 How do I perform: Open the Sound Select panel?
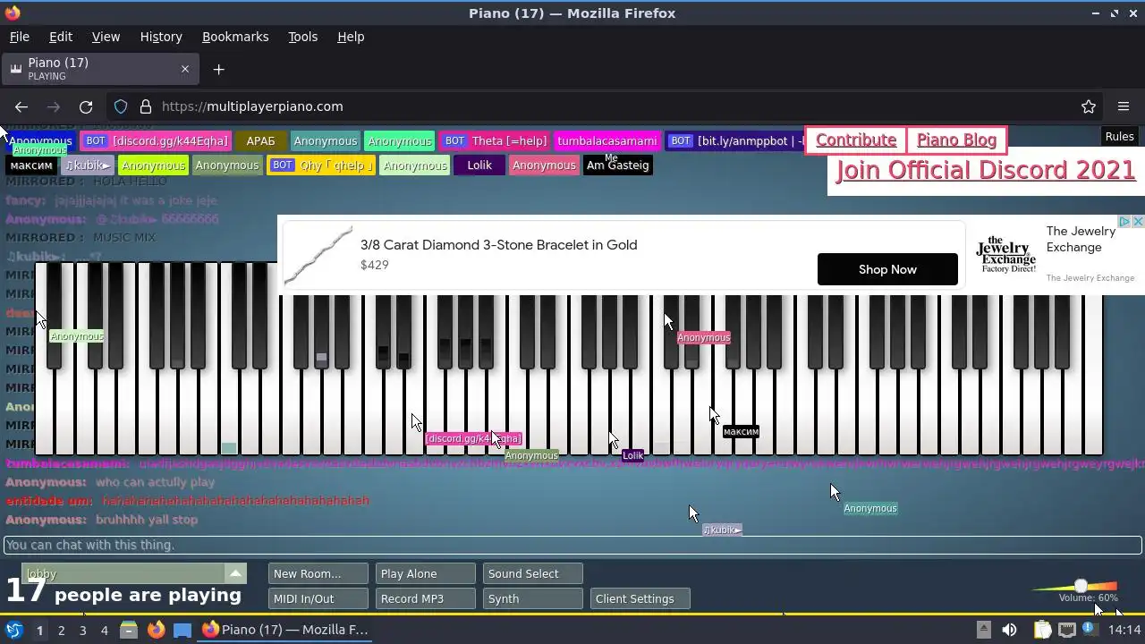tap(532, 573)
